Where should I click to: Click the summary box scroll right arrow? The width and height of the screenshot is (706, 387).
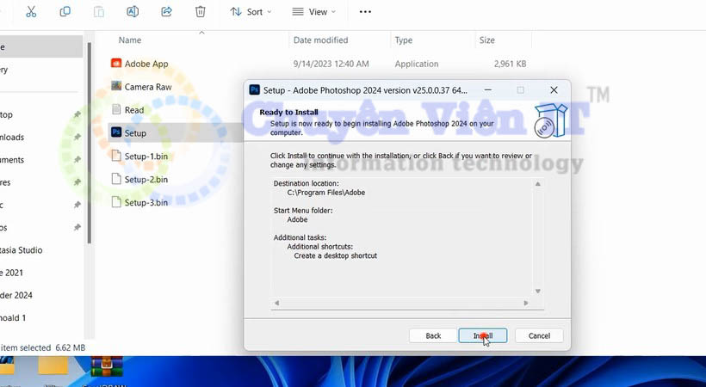coord(526,303)
